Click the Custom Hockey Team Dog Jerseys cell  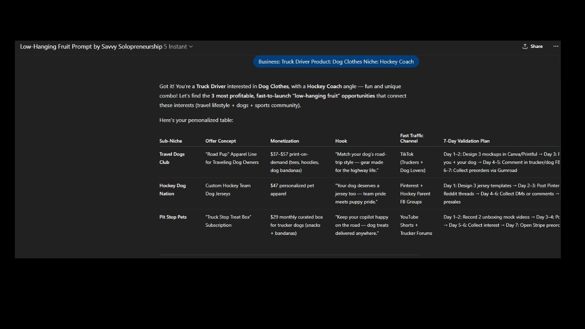228,190
